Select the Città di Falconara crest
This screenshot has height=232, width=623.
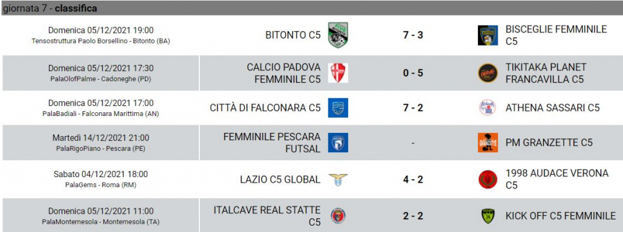click(338, 108)
